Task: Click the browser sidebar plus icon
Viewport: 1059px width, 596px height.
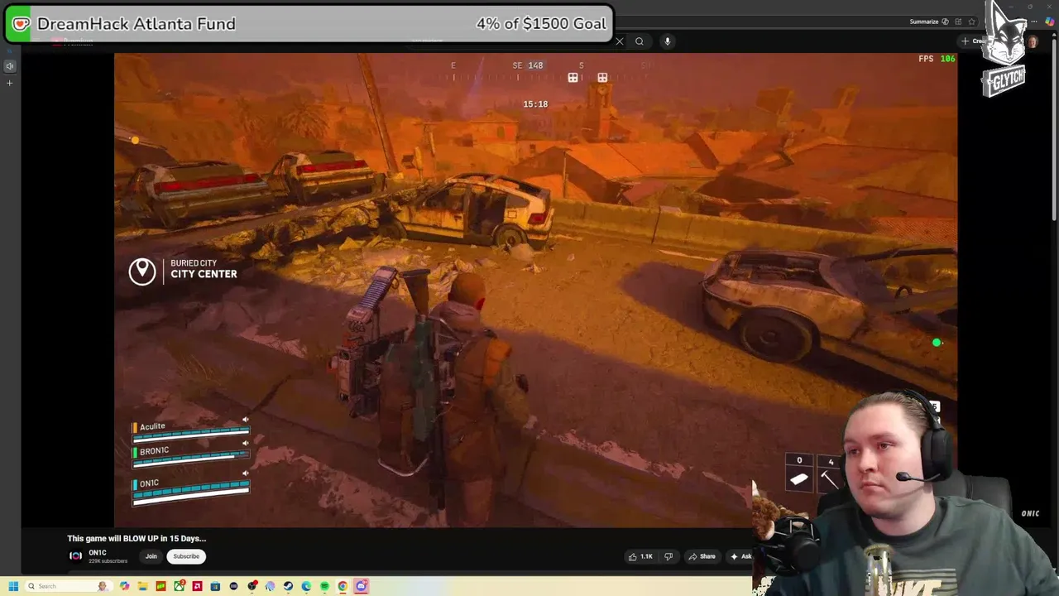Action: [10, 83]
